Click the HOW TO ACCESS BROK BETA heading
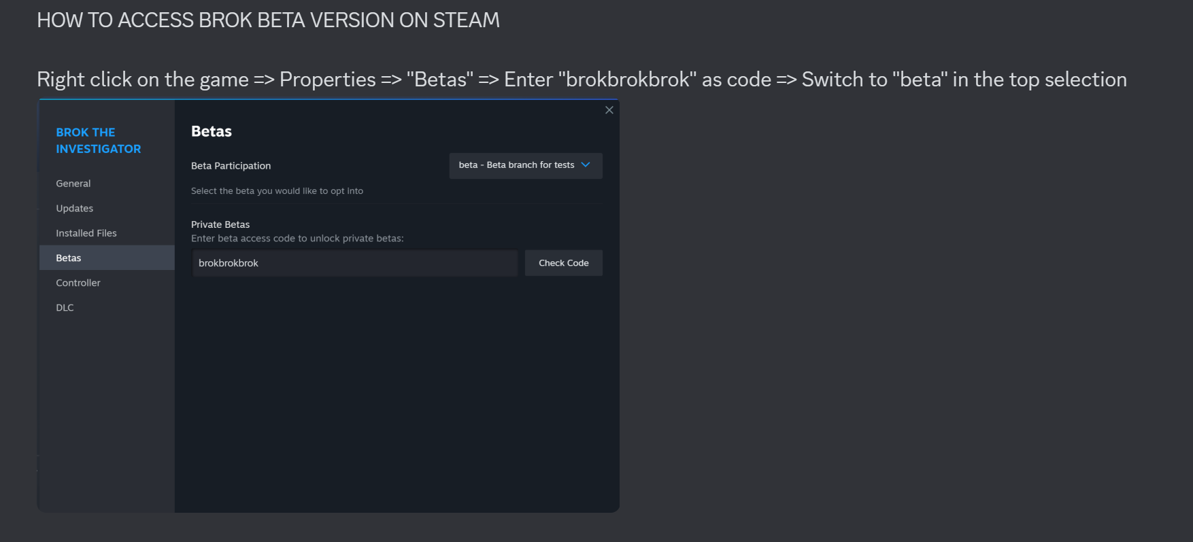The width and height of the screenshot is (1193, 542). point(268,20)
